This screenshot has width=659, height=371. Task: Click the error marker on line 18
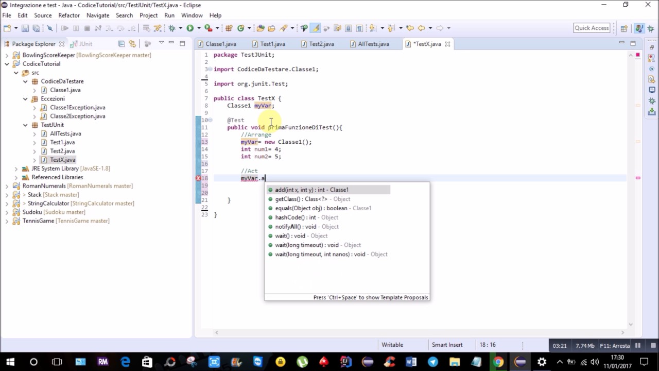[x=198, y=178]
